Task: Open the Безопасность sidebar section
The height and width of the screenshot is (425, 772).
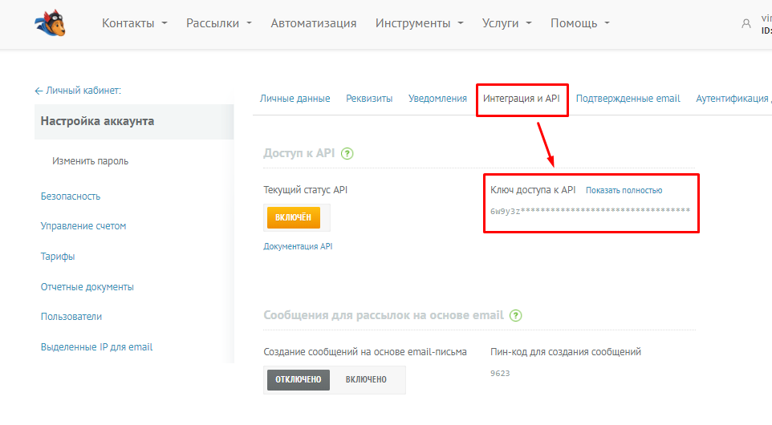Action: pyautogui.click(x=71, y=196)
